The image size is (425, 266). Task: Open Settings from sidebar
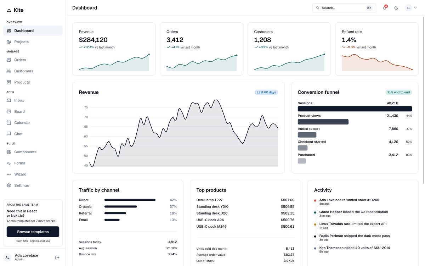33,185
